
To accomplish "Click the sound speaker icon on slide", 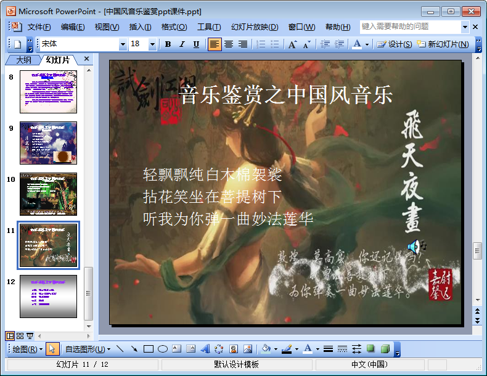I will (x=417, y=247).
